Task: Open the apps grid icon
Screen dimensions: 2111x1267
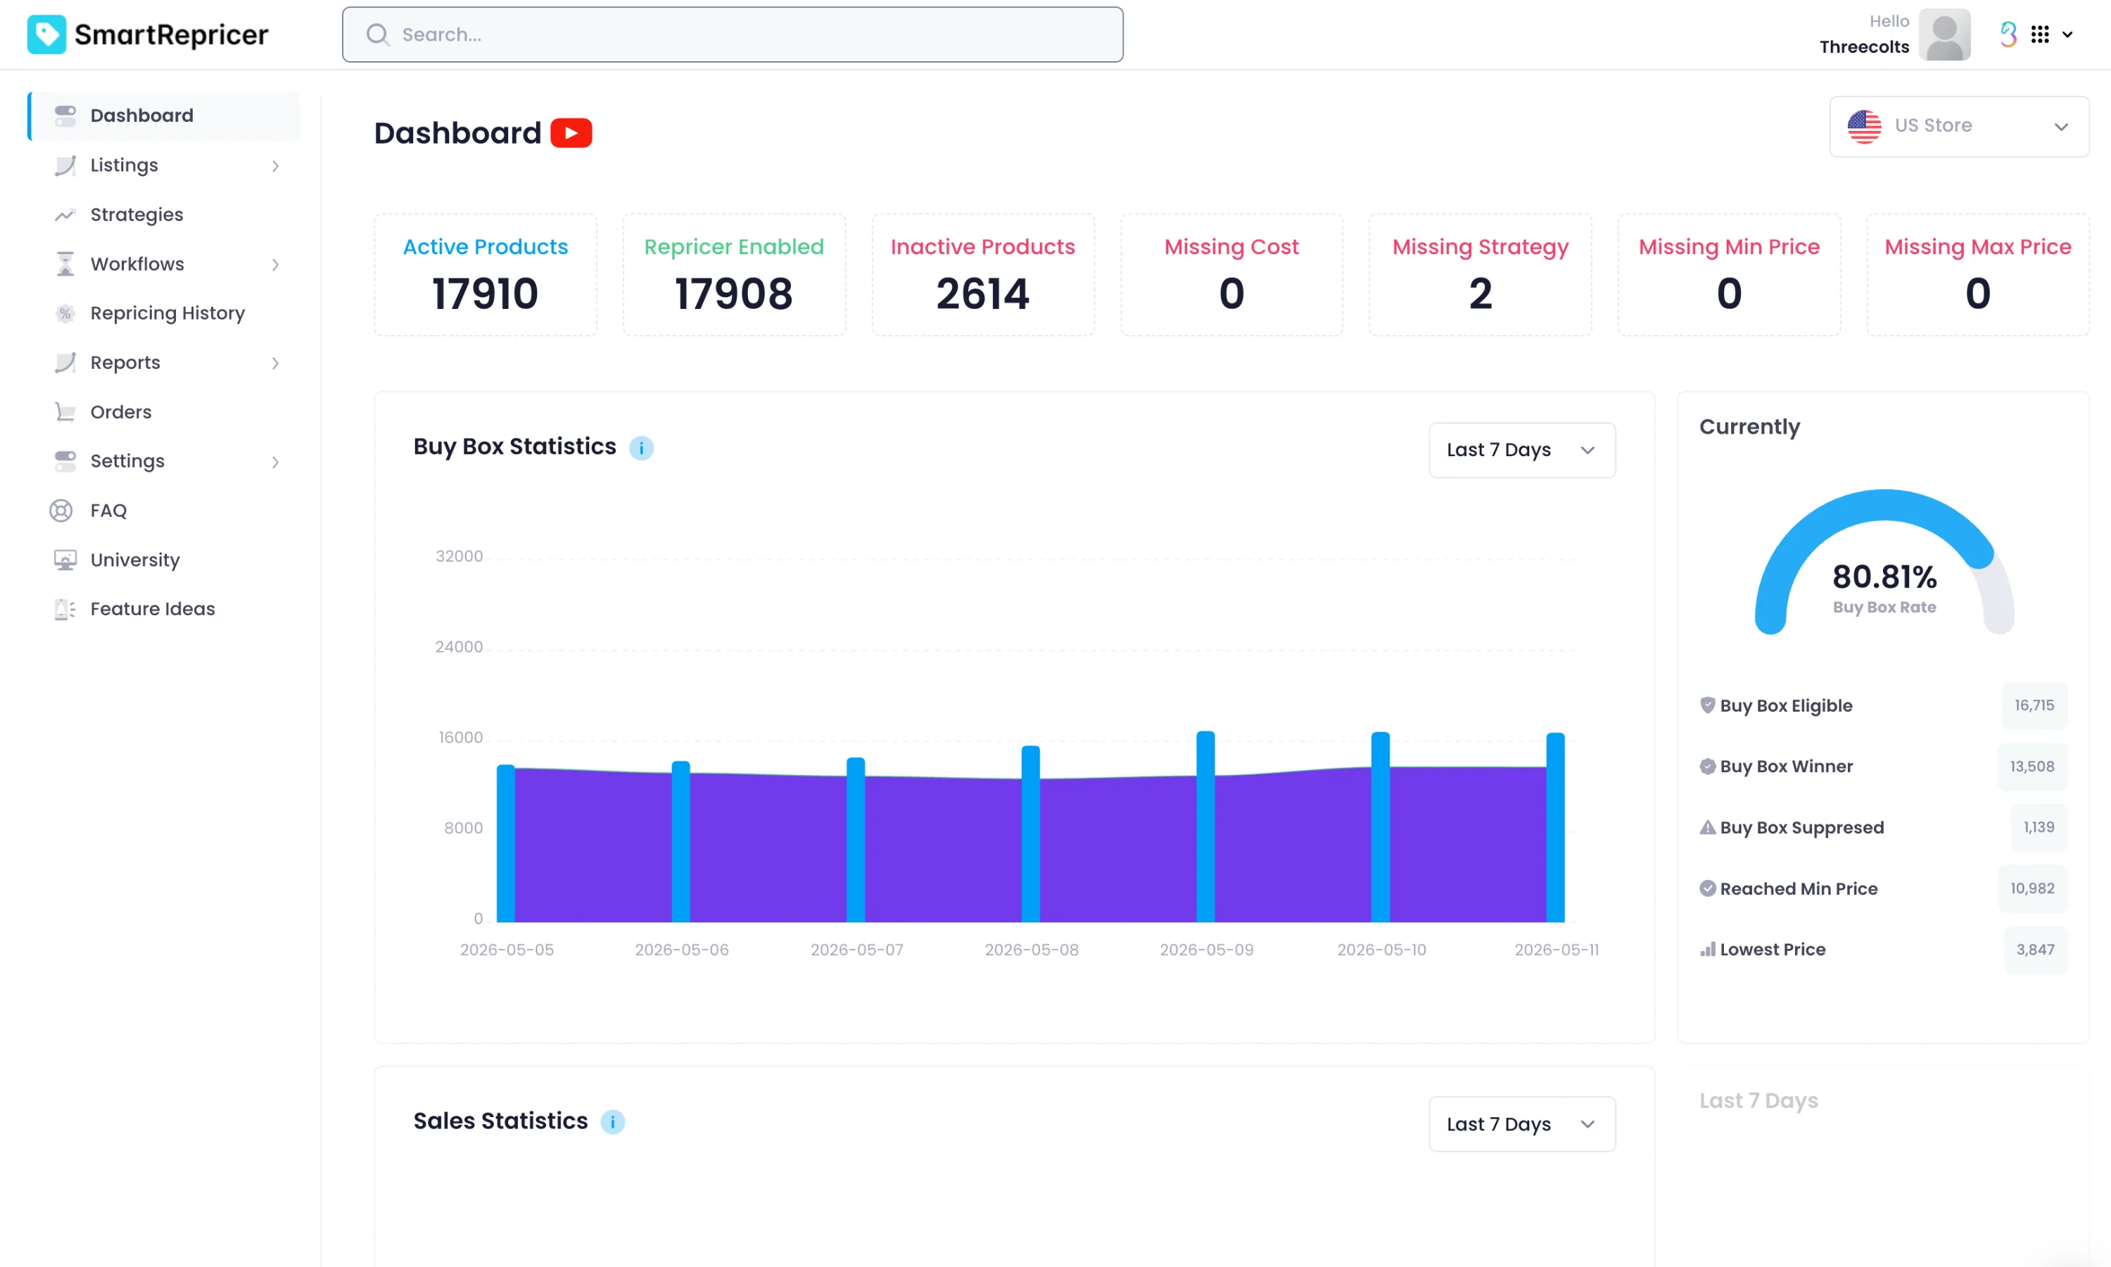Action: 2039,34
